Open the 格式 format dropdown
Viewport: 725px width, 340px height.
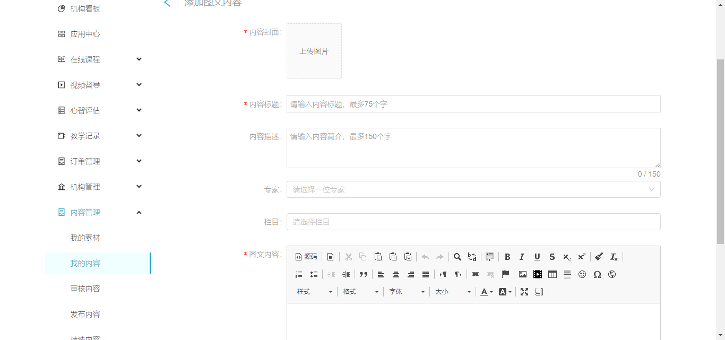click(x=360, y=292)
